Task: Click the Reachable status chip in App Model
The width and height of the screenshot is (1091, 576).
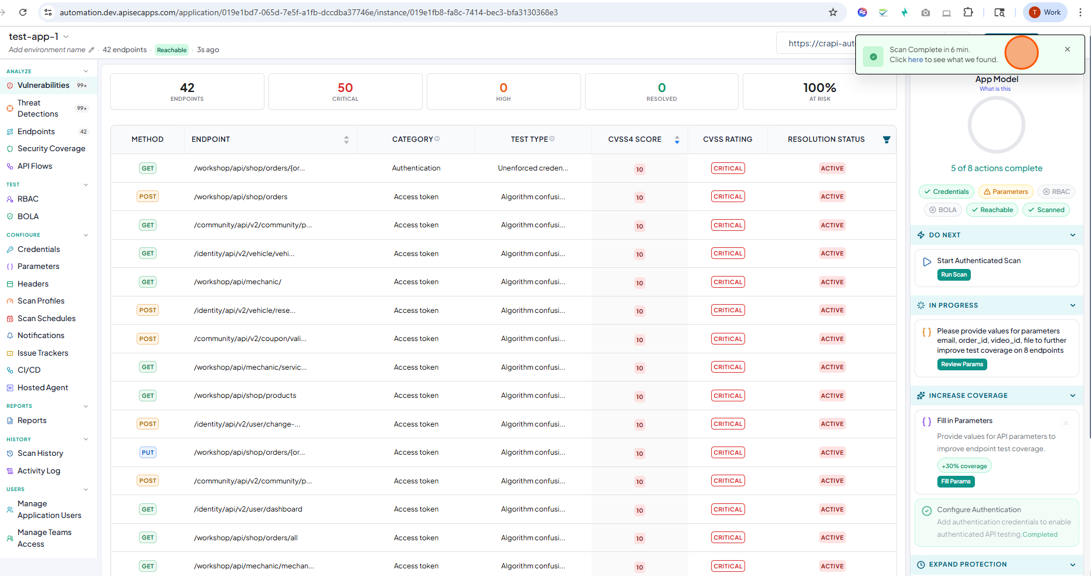Action: [x=992, y=210]
